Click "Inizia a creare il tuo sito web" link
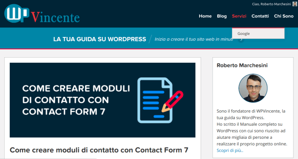This screenshot has width=298, height=159. click(x=194, y=39)
